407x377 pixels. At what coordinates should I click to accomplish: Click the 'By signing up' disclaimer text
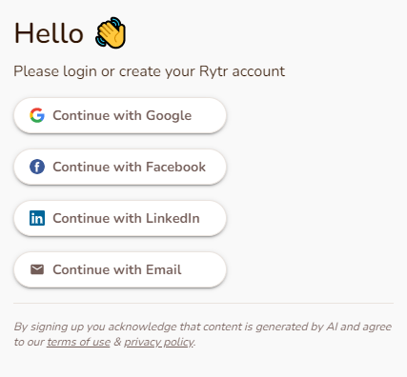pos(203,334)
